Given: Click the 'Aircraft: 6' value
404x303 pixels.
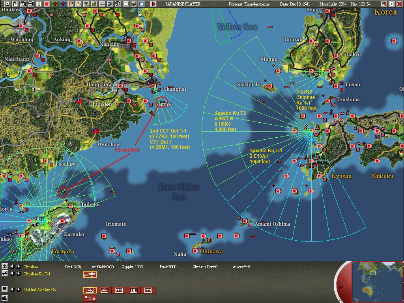Looking at the screenshot, I should [241, 267].
